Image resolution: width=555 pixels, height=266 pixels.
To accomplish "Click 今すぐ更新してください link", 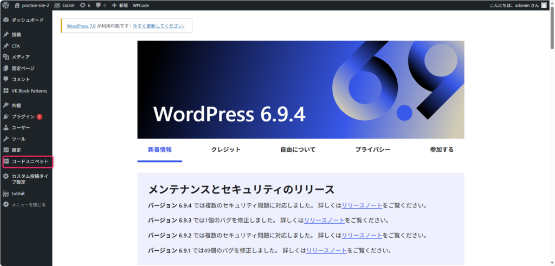I will [158, 26].
